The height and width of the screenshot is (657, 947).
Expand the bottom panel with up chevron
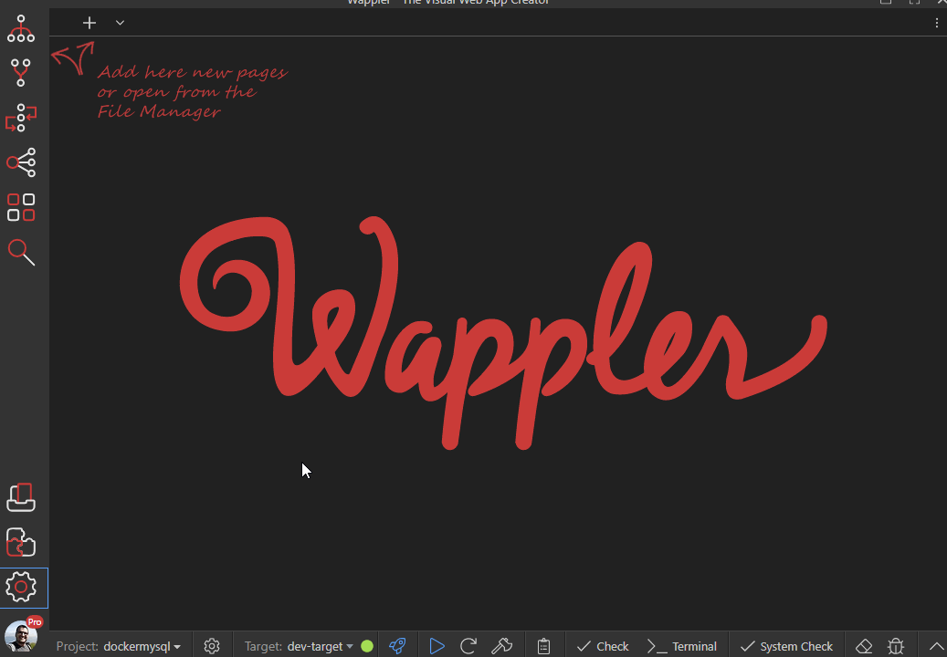click(936, 646)
